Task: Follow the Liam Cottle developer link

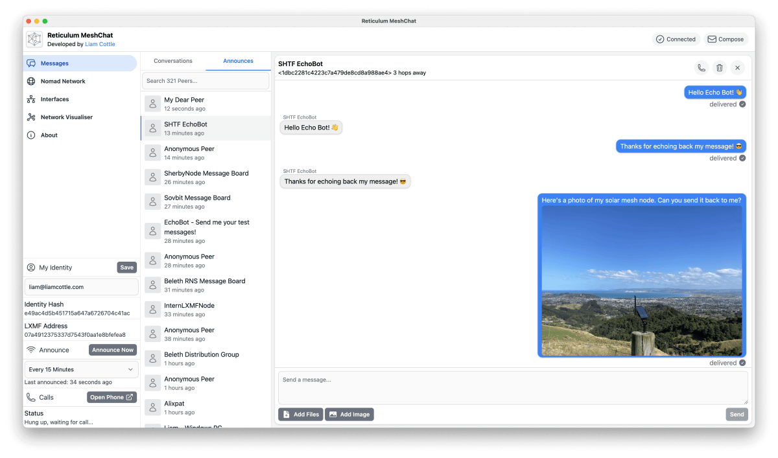Action: coord(100,45)
